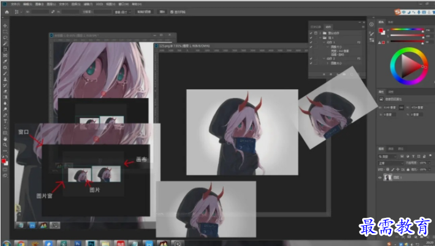This screenshot has width=435, height=246.
Task: Click record button in Actions panel
Action: [331, 74]
